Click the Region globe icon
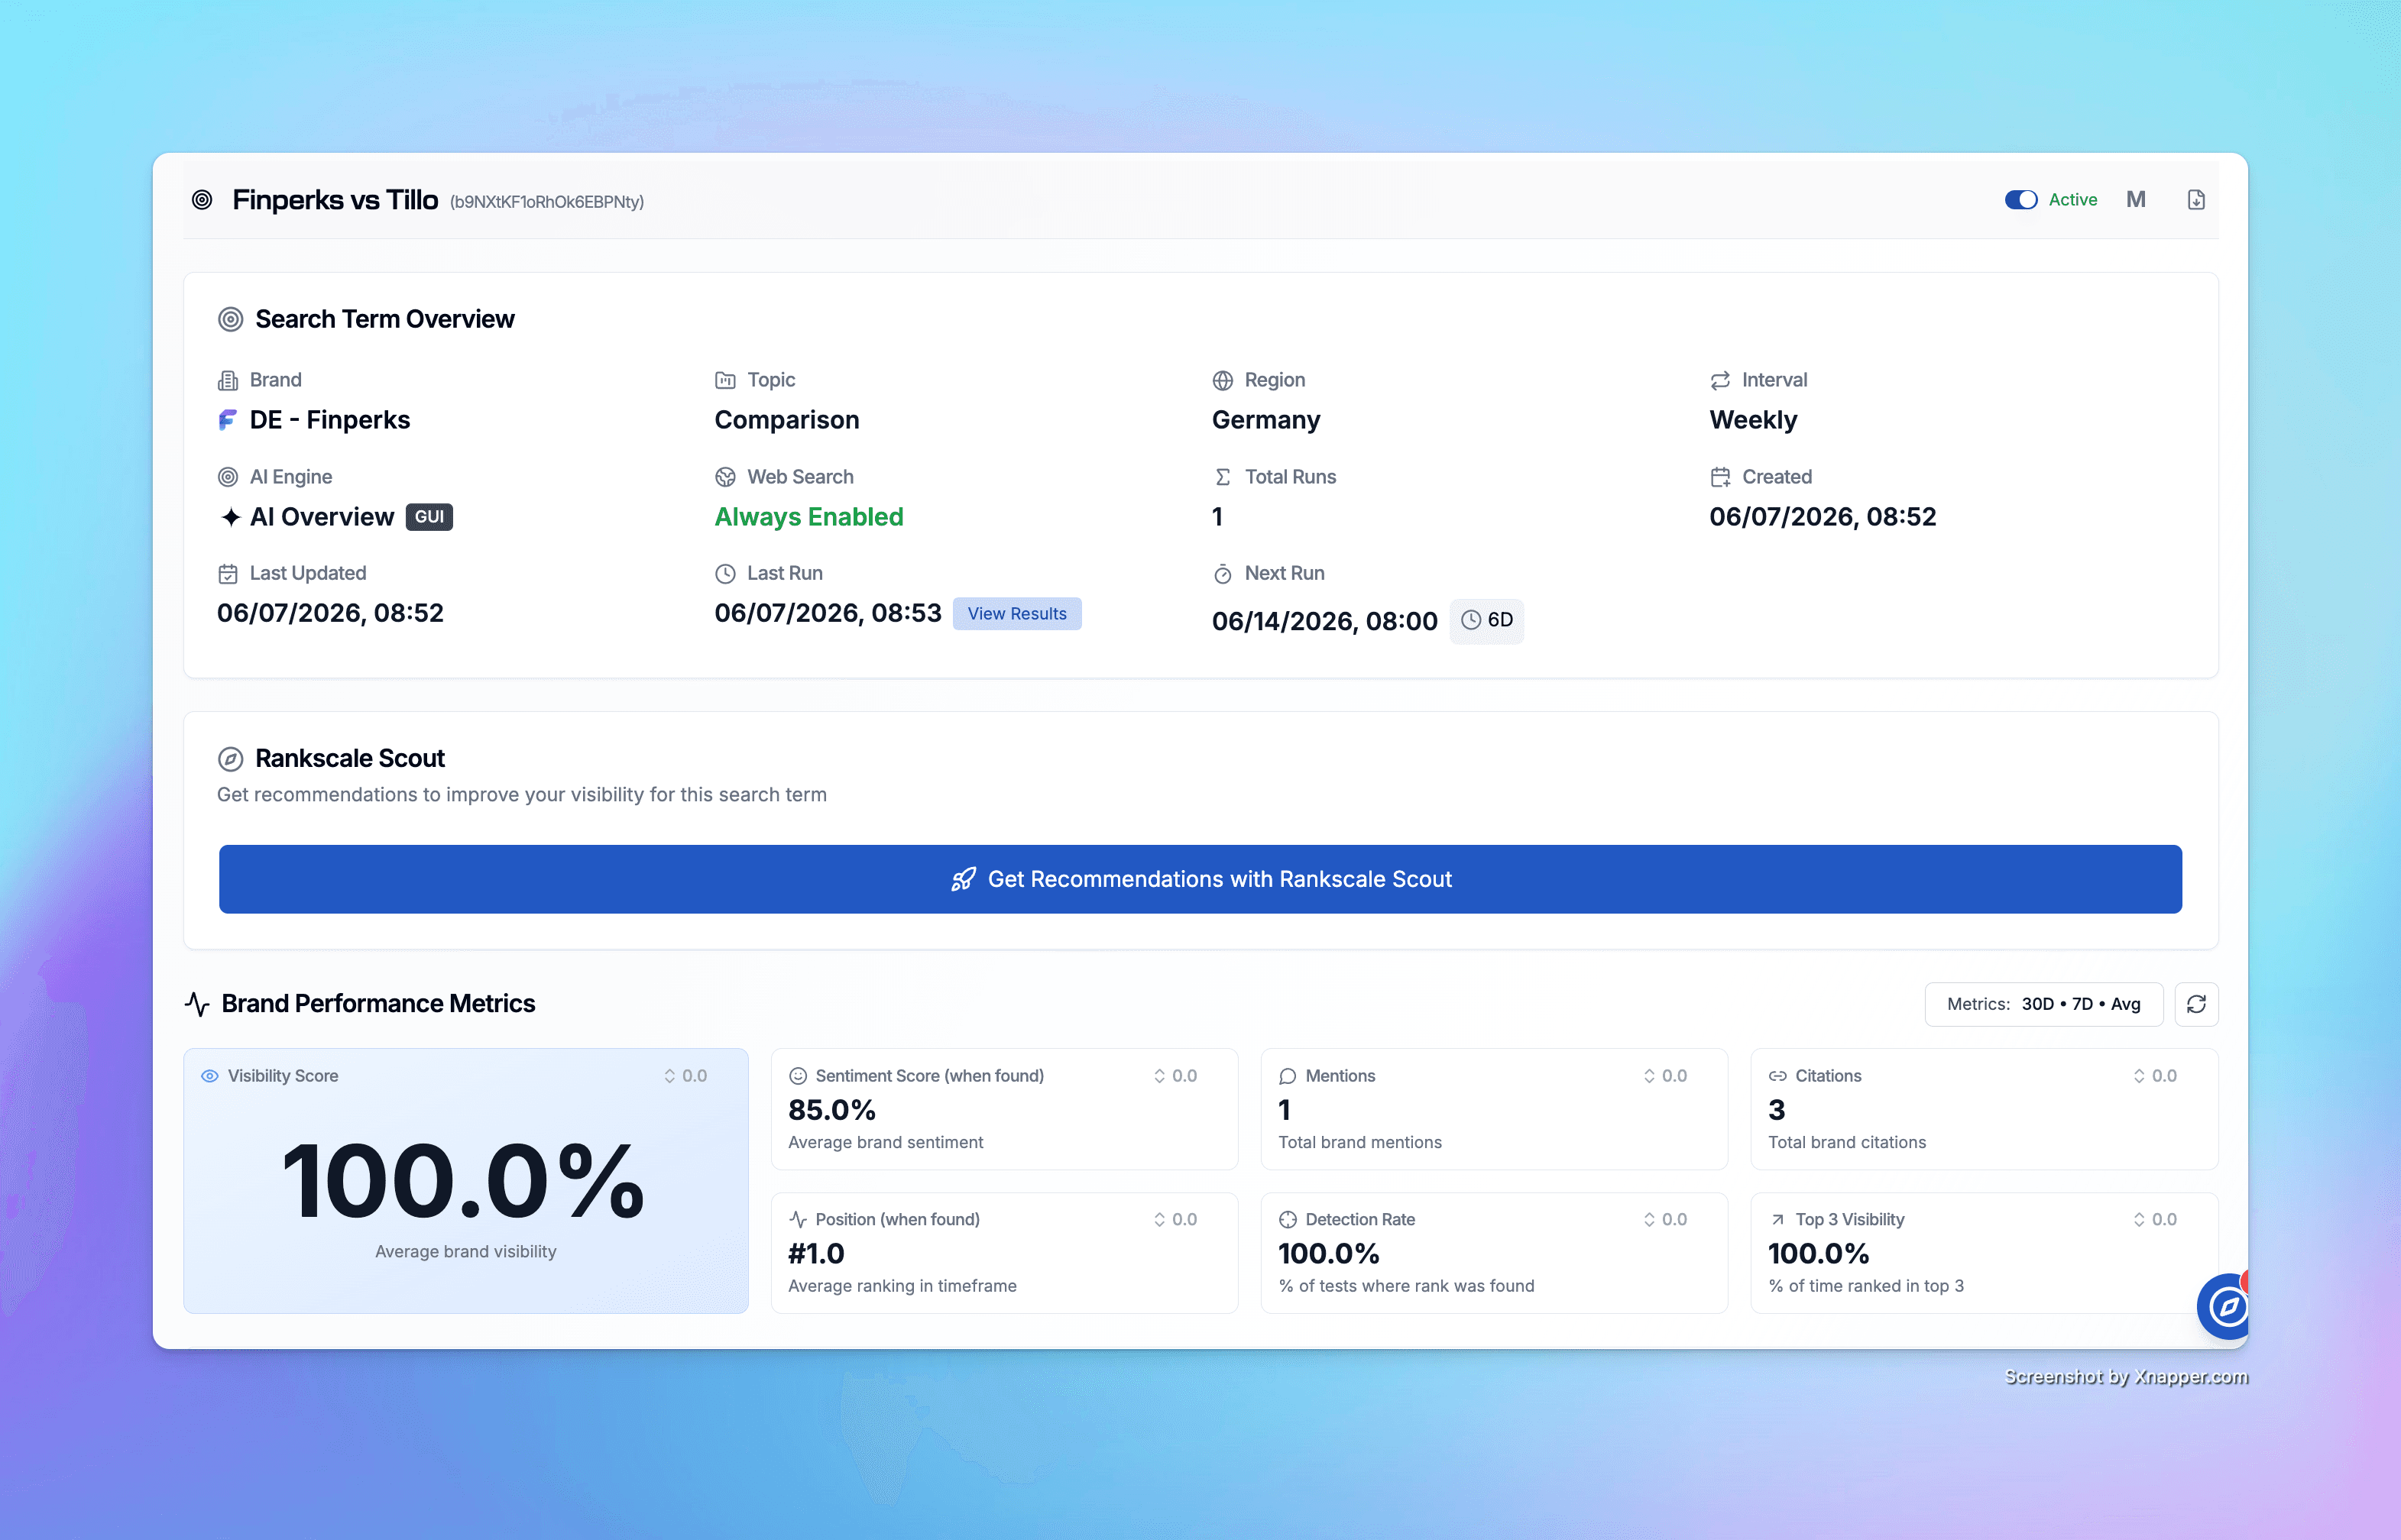2401x1540 pixels. pos(1223,380)
